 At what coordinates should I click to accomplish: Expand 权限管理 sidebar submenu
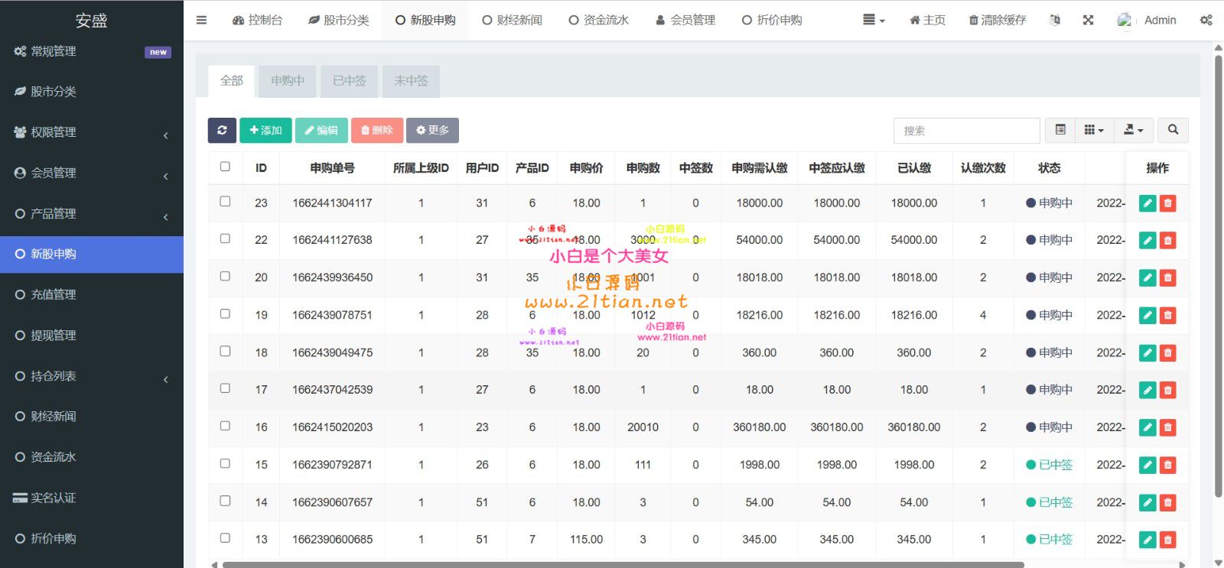[x=92, y=132]
